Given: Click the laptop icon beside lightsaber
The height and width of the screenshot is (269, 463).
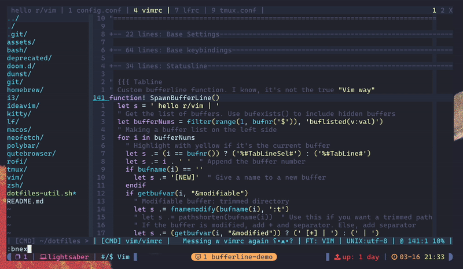Looking at the screenshot, I should tap(43, 256).
